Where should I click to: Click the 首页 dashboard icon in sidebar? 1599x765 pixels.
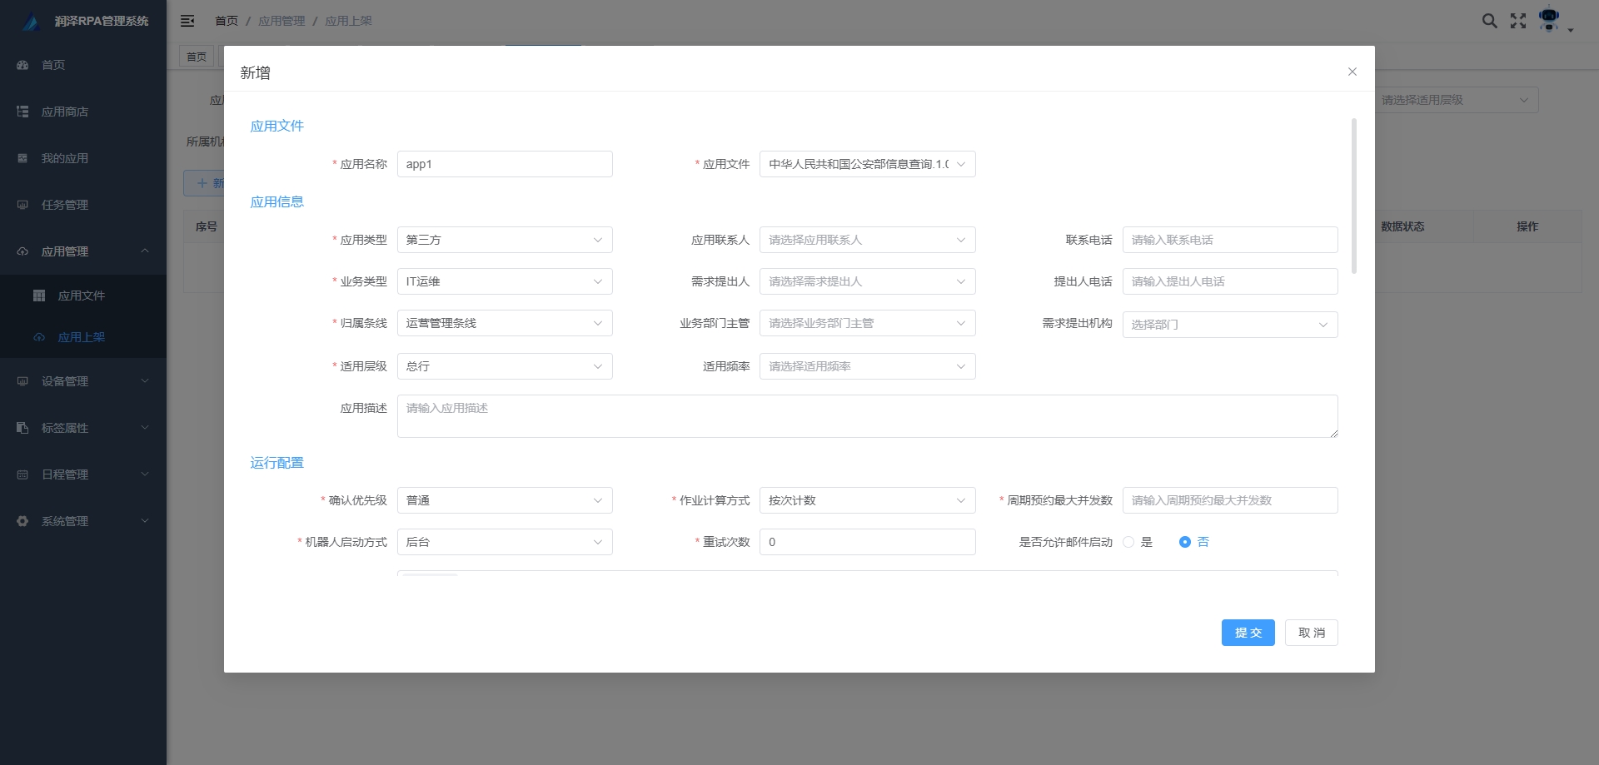22,65
